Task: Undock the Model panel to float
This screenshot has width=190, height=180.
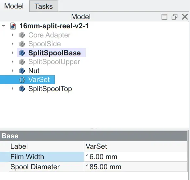Action: (x=174, y=17)
